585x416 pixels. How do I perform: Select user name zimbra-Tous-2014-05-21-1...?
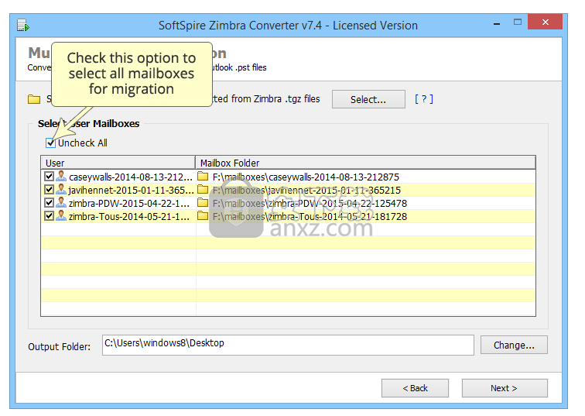click(x=129, y=217)
